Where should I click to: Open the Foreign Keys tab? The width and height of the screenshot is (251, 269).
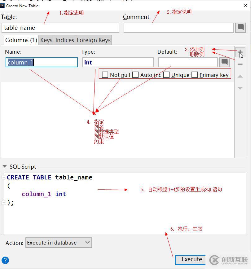point(94,40)
